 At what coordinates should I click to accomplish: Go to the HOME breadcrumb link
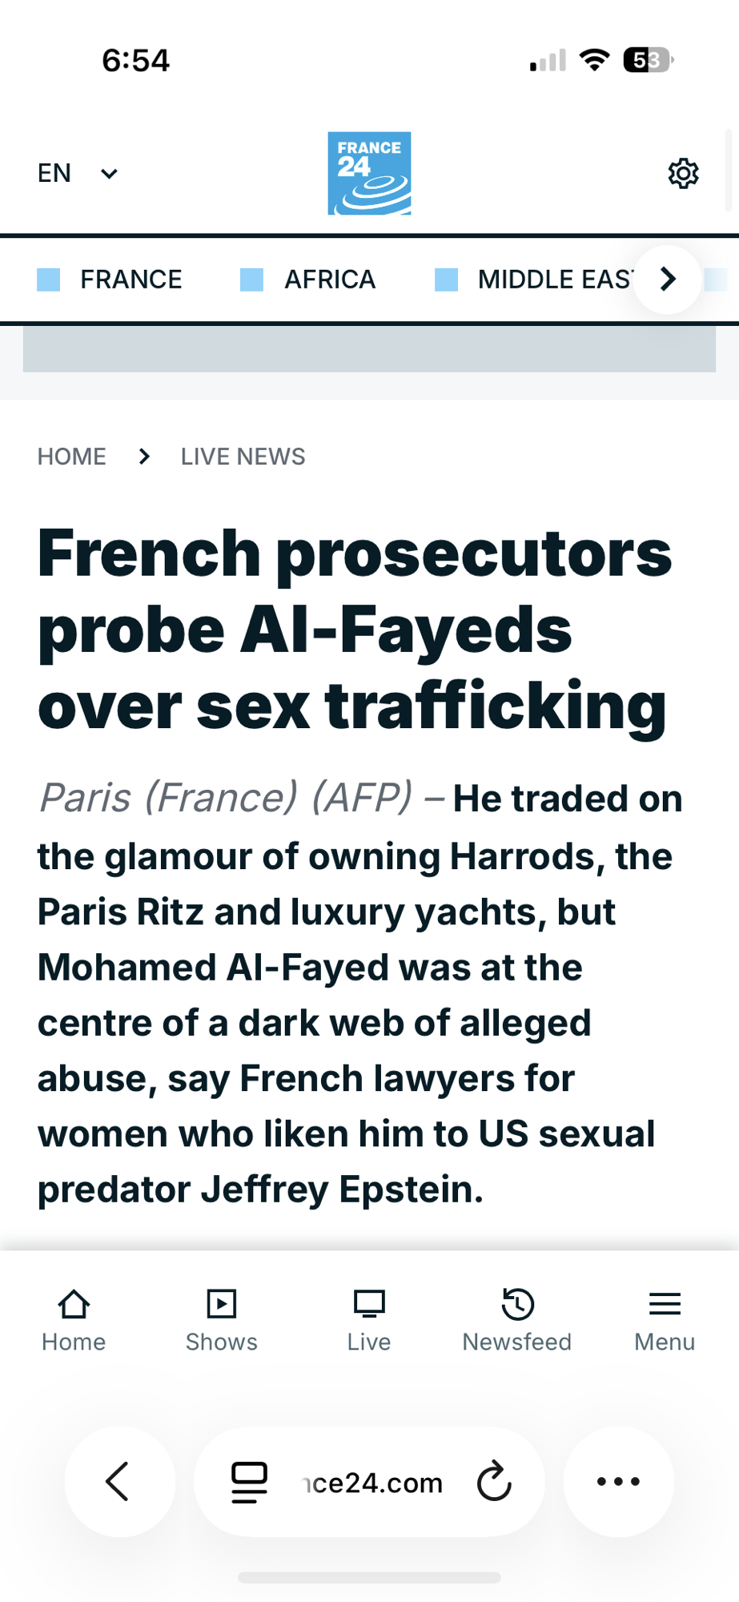click(x=72, y=457)
